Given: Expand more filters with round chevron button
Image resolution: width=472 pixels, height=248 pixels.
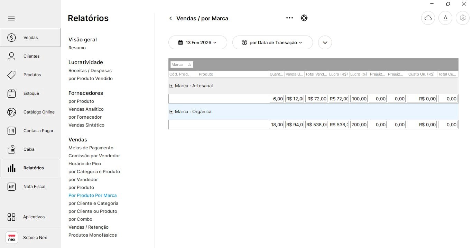Looking at the screenshot, I should pos(325,42).
